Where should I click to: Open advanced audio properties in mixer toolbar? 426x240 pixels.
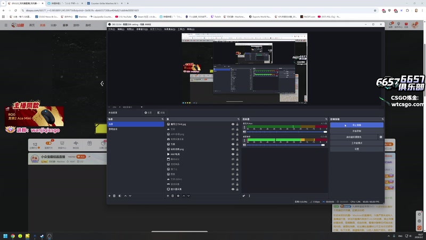tap(244, 196)
